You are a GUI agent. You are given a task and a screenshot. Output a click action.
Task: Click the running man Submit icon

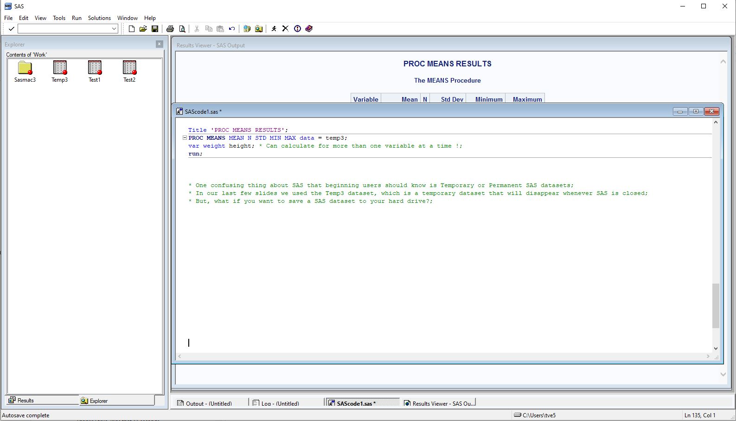pos(274,29)
